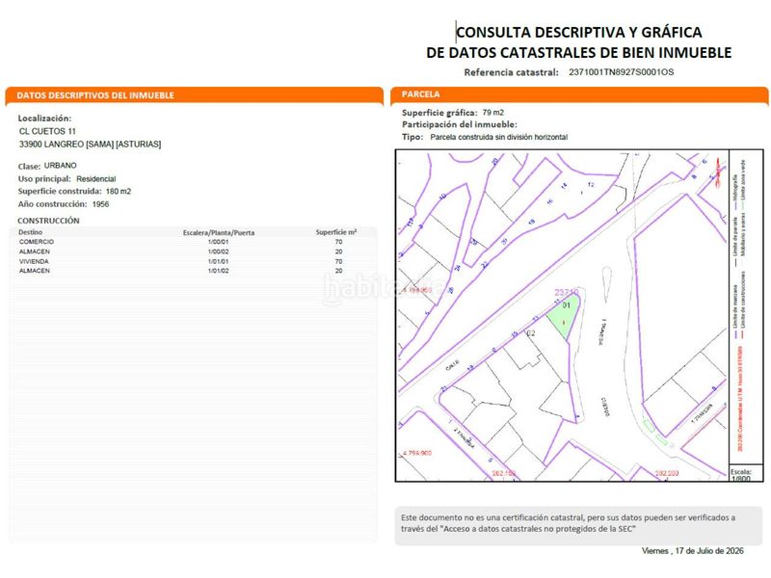This screenshot has height=578, width=771.
Task: Click the 'Escalera/Planta/Puerta' column header
Action: click(219, 232)
